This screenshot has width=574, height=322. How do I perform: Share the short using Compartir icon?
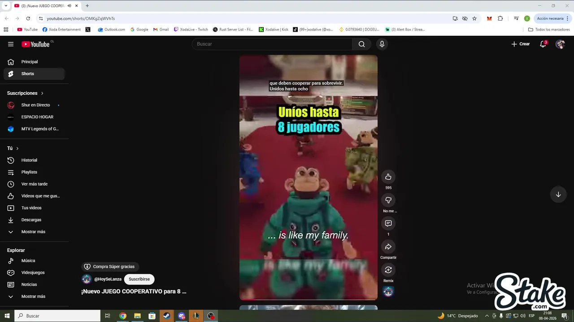[x=388, y=246]
